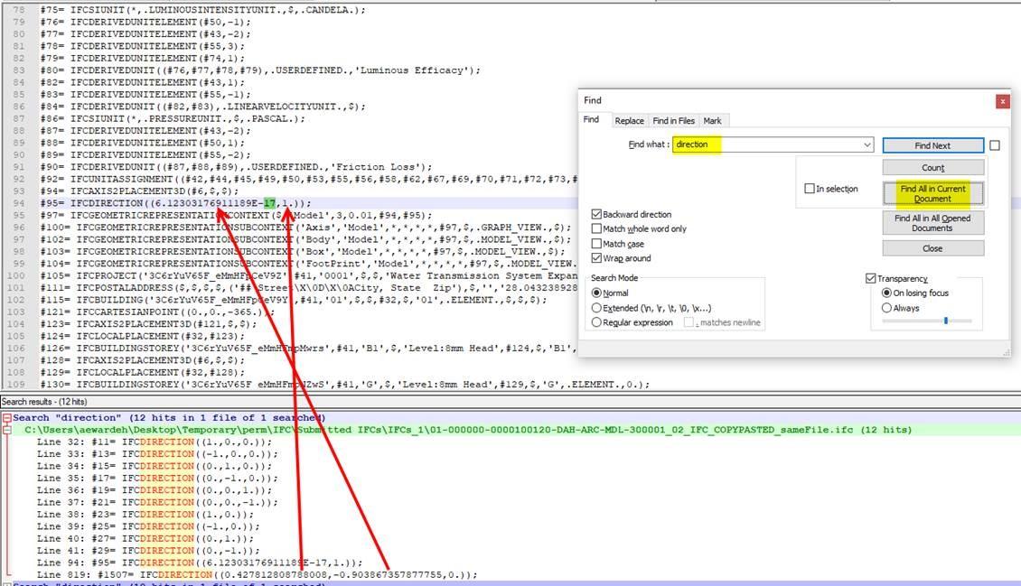
Task: Open result Line 39: #25= IFCDIRECTION((-1.,0.))
Action: [148, 526]
